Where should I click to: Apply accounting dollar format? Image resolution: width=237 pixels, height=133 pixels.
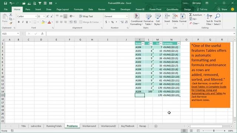coord(106,22)
